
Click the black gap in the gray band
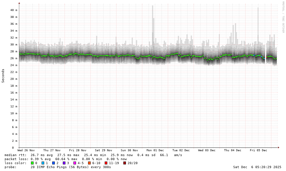(x=266, y=53)
